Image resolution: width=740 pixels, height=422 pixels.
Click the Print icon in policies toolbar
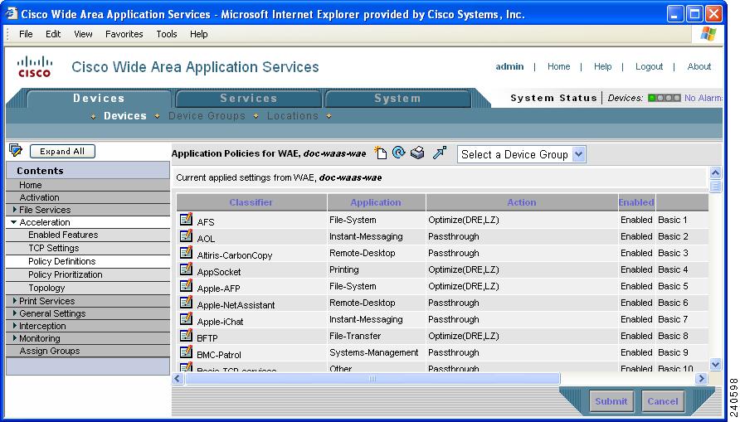pyautogui.click(x=417, y=153)
